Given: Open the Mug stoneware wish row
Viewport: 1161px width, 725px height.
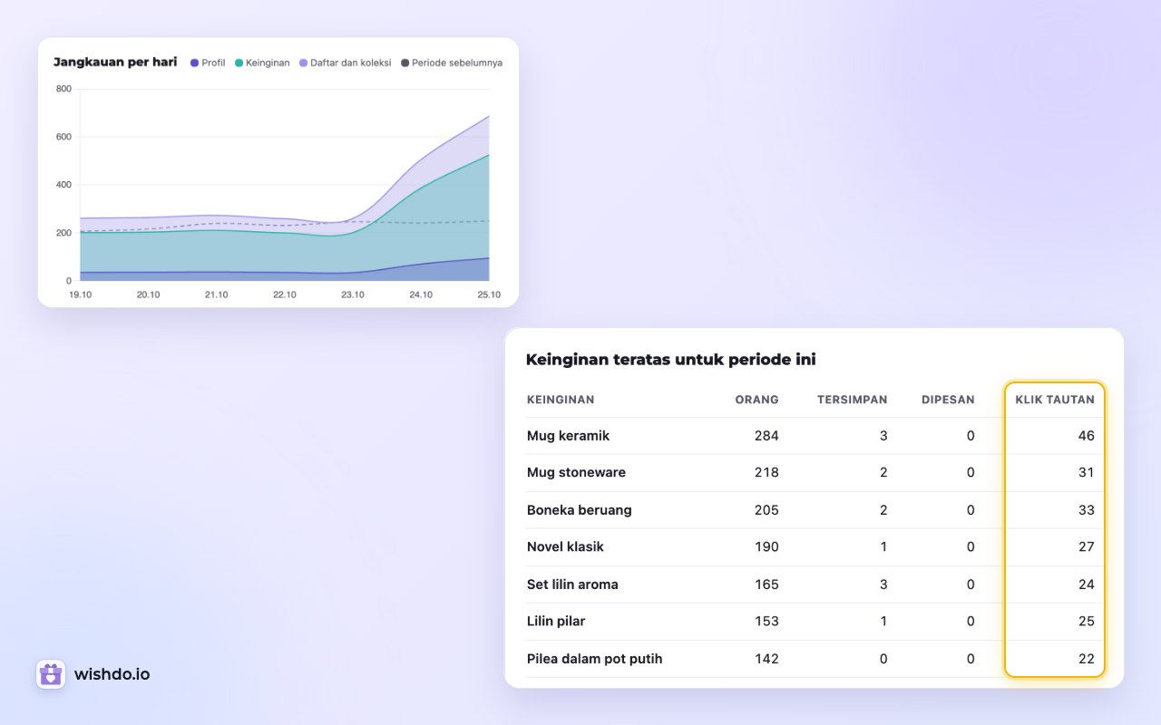Looking at the screenshot, I should coord(815,473).
